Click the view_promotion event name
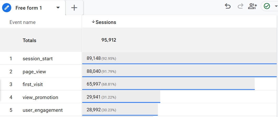 (x=40, y=97)
